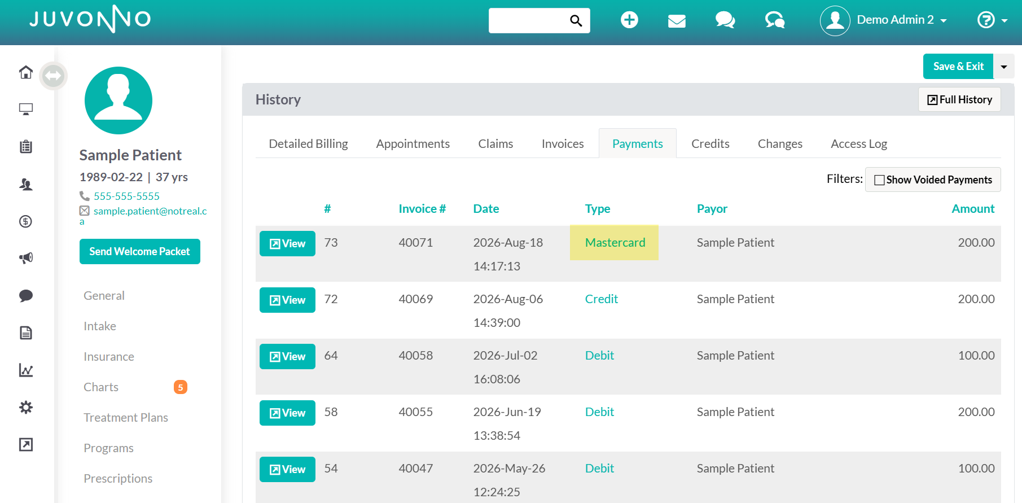The width and height of the screenshot is (1022, 503).
Task: Open Full History button
Action: pyautogui.click(x=959, y=99)
